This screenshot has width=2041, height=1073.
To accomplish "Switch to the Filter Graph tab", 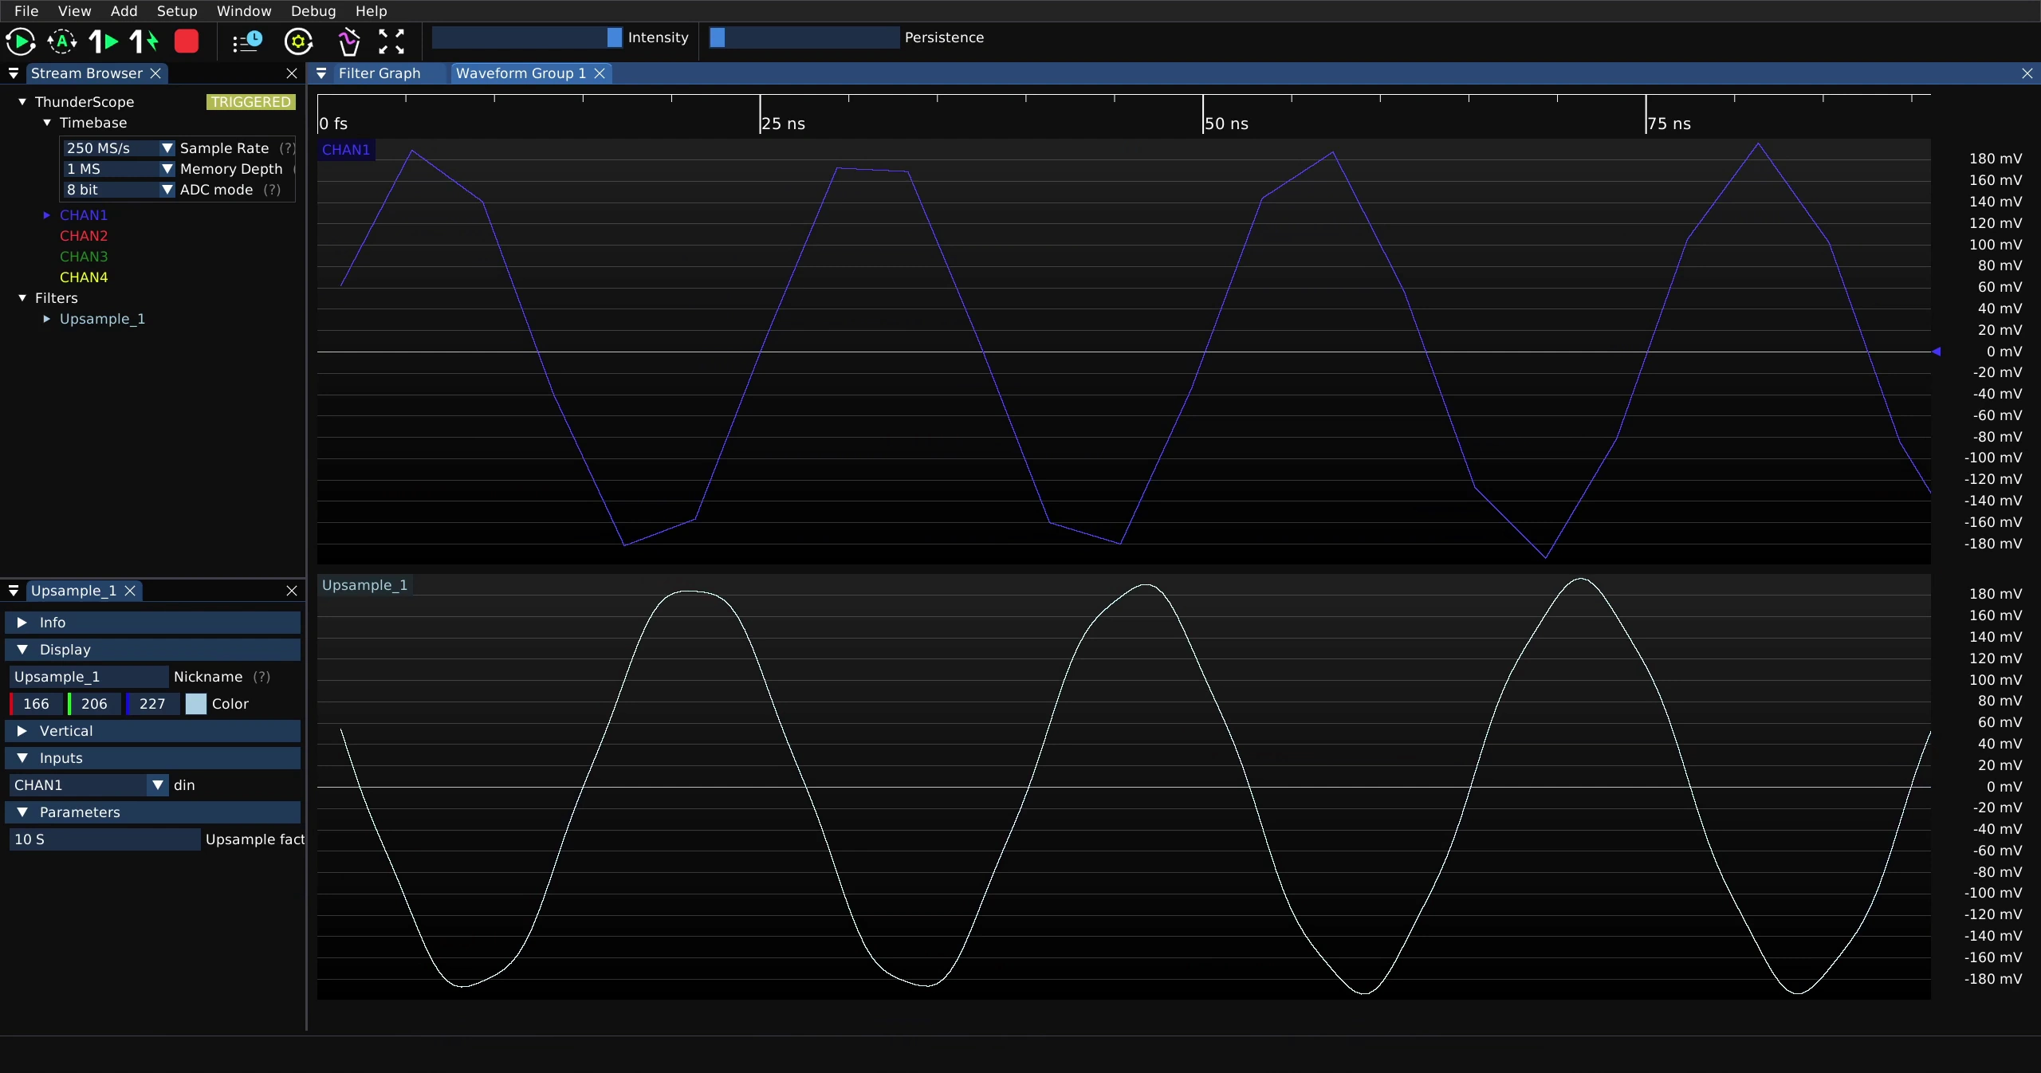I will click(379, 73).
